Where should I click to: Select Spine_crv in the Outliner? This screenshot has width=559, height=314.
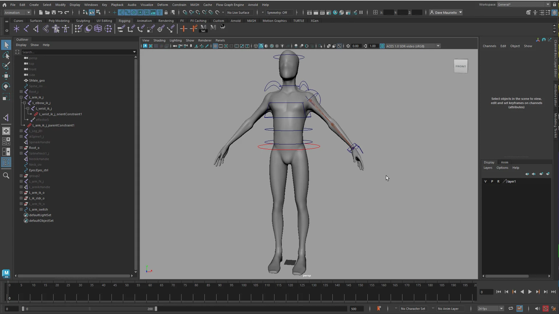coord(36,86)
